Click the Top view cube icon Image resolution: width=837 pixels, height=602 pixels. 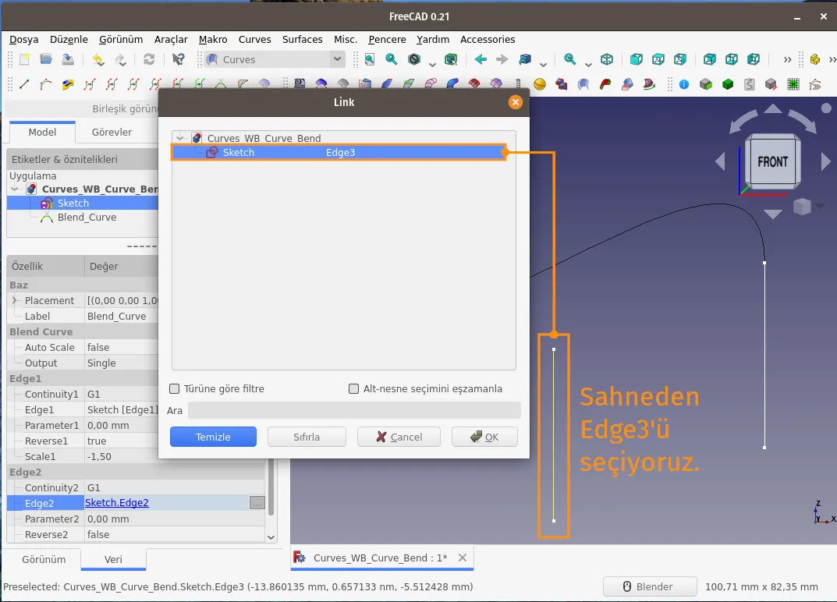658,59
